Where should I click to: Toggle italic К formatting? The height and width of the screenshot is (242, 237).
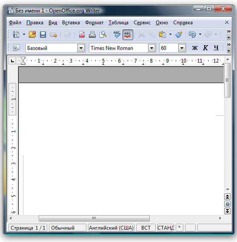(206, 48)
